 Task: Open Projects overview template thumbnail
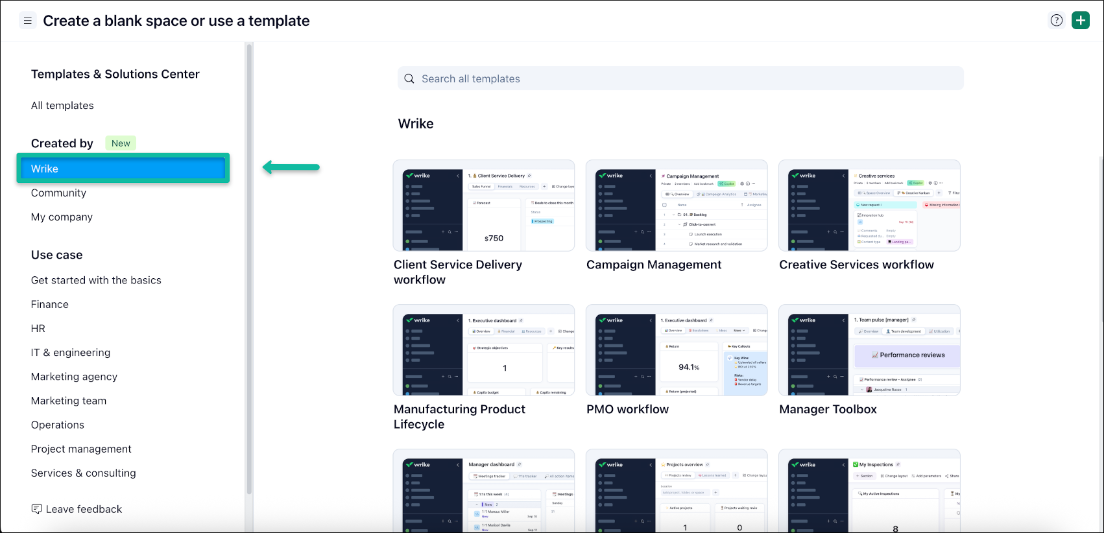point(677,491)
